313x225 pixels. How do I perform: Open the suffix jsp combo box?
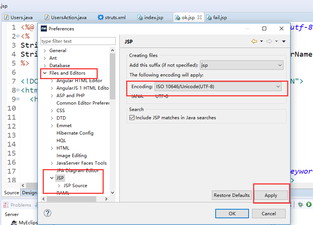[241, 65]
